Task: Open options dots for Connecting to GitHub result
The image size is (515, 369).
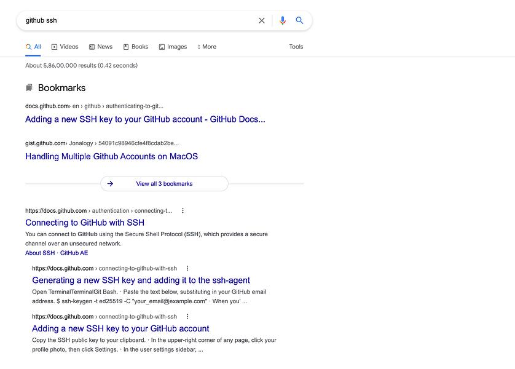Action: 183,210
